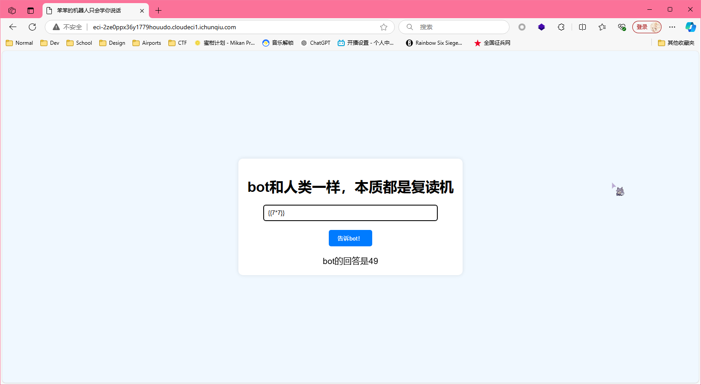701x385 pixels.
Task: Expand the 其他收藏夹 folder
Action: [x=676, y=43]
